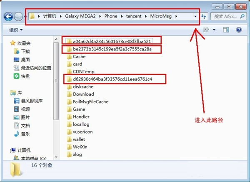Toggle the preview pane icon
Image resolution: width=250 pixels, height=182 pixels.
point(226,30)
